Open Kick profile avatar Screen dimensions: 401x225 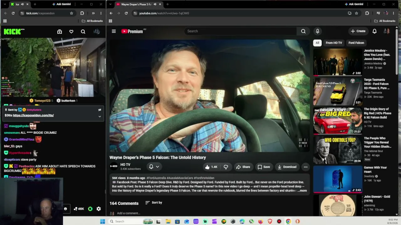pos(96,32)
